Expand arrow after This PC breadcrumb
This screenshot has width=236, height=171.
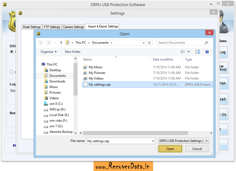point(89,43)
